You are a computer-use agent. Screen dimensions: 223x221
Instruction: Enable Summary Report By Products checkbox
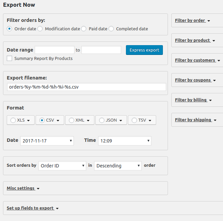tap(9, 58)
